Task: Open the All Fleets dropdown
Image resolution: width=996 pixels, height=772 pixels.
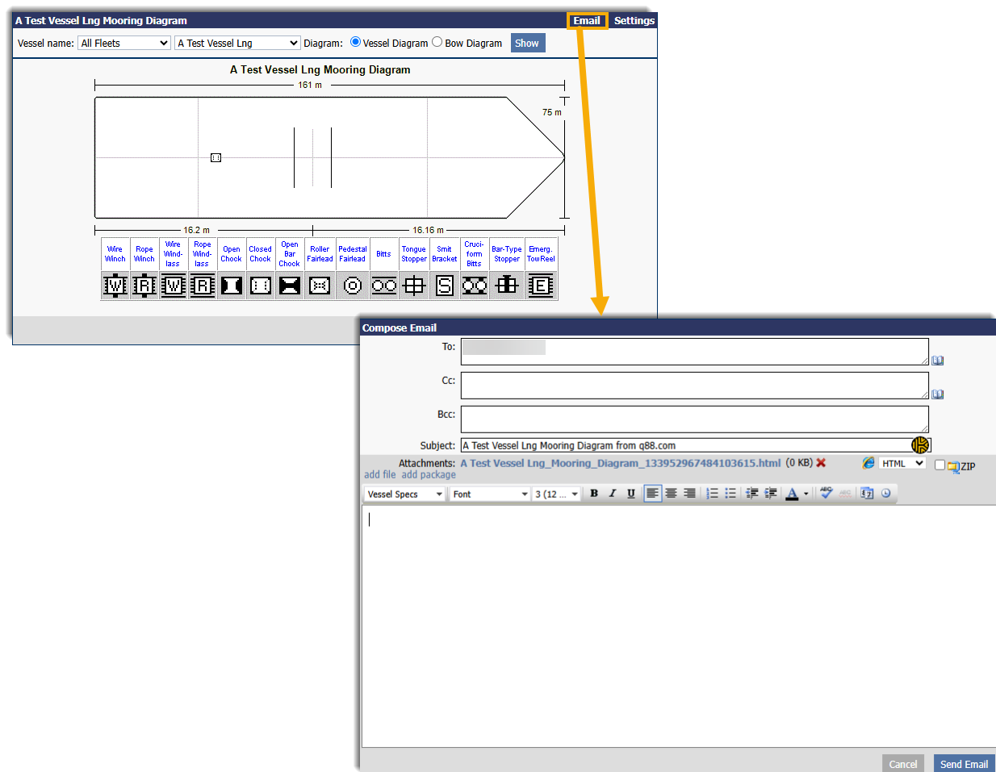Action: [x=124, y=44]
